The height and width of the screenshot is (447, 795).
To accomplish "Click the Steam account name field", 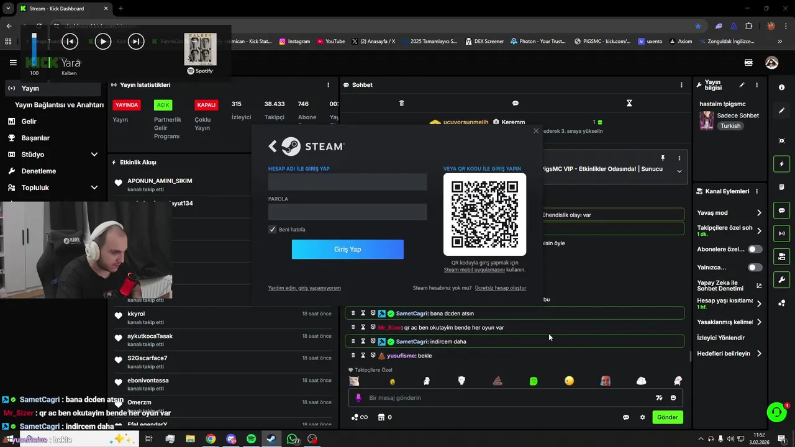I will click(347, 182).
